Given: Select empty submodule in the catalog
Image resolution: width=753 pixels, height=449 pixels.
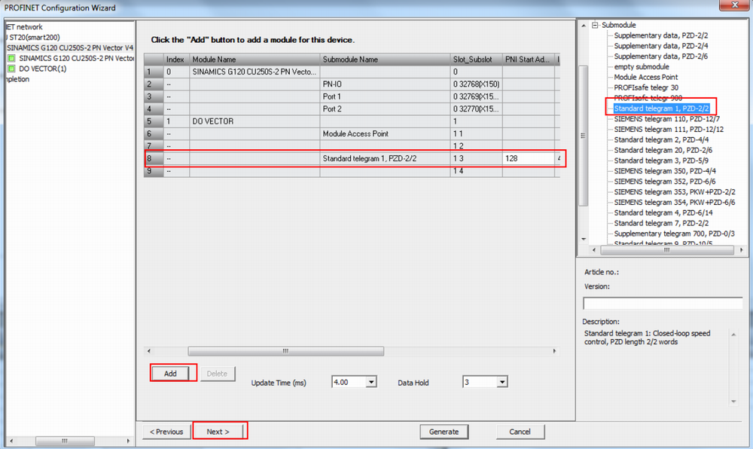Looking at the screenshot, I should (x=641, y=66).
